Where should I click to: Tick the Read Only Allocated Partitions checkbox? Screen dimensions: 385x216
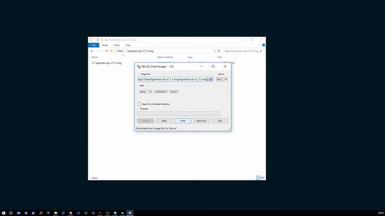pyautogui.click(x=140, y=104)
